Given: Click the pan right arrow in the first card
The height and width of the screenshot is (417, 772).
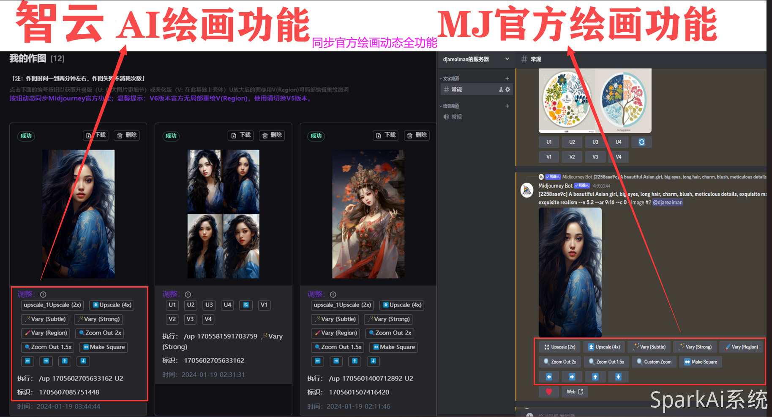Looking at the screenshot, I should [46, 361].
